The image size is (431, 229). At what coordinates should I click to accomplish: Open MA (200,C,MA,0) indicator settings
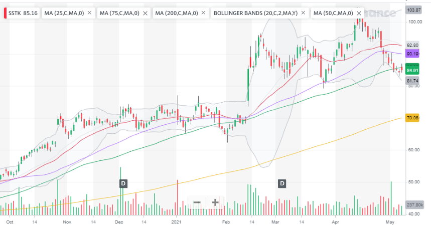click(174, 13)
